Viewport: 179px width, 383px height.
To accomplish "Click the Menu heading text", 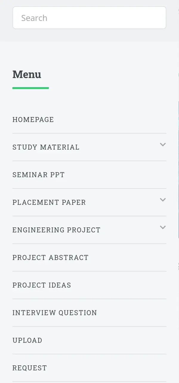I will (x=27, y=74).
